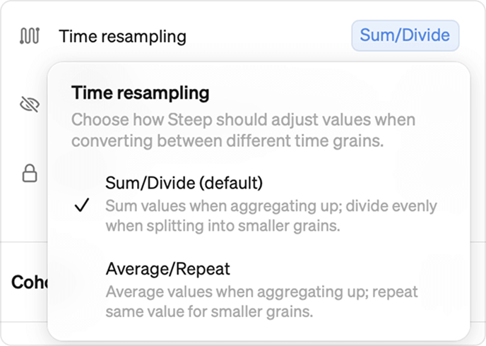This screenshot has height=346, width=486.
Task: Open the Sum/Divide dropdown pill
Action: (x=405, y=35)
